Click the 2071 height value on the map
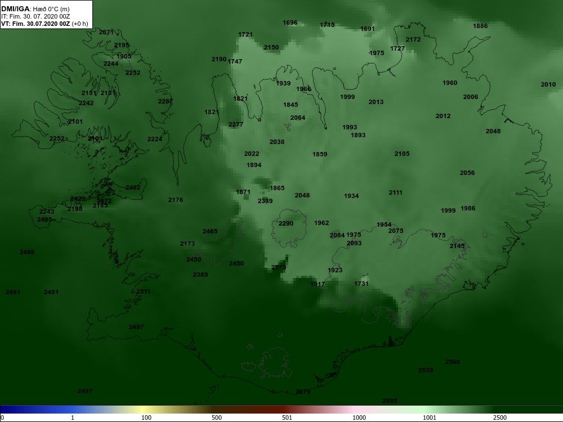Viewport: 563px width, 422px height. point(106,32)
